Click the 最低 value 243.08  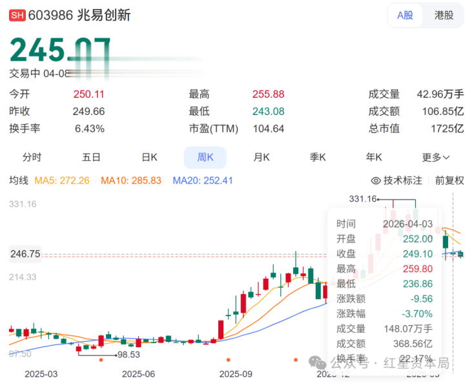click(269, 111)
